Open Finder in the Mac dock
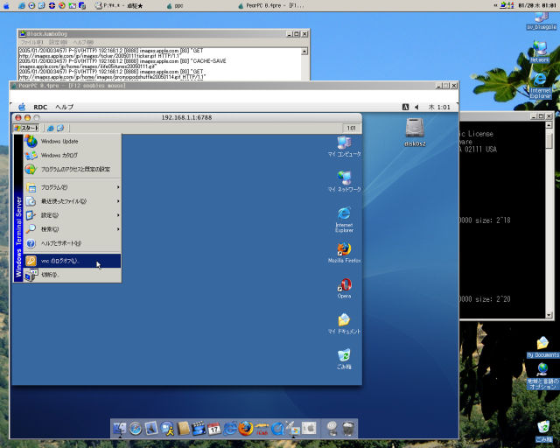The image size is (560, 448). point(120,429)
